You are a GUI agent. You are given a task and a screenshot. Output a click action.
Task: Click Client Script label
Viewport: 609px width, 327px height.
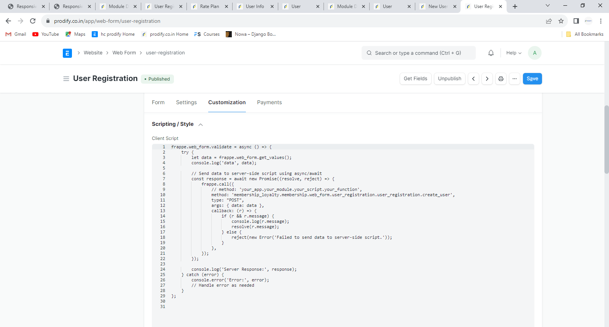point(165,138)
